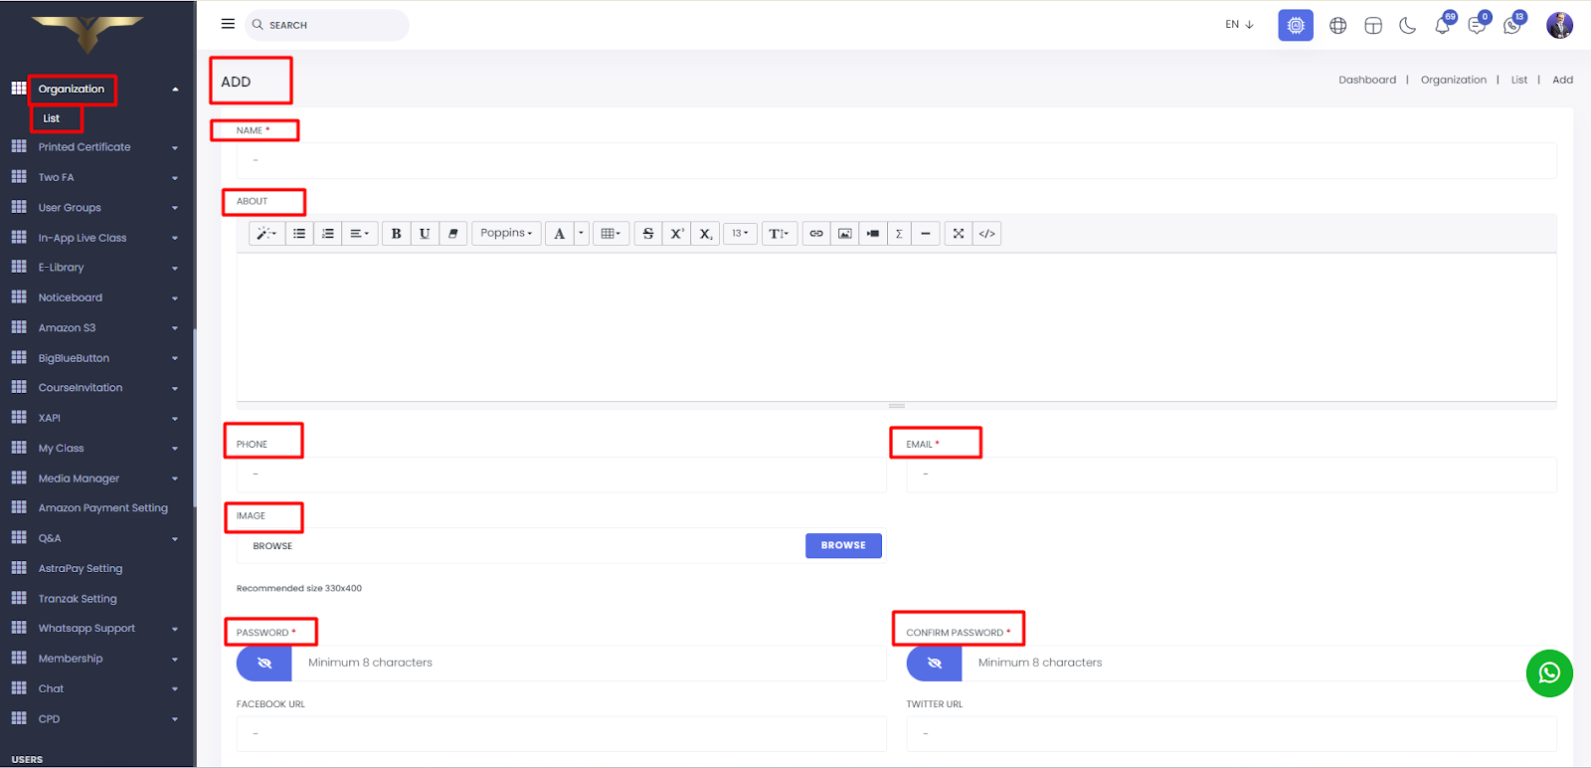Open Amazon Payment Setting sidebar item
The height and width of the screenshot is (768, 1591).
tap(102, 508)
